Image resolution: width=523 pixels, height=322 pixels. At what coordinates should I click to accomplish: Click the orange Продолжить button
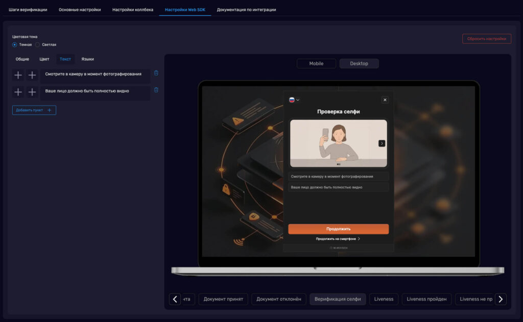tap(338, 229)
